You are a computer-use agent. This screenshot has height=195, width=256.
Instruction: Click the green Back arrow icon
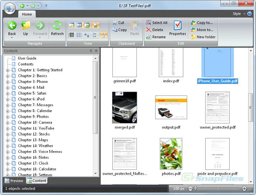coord(12,26)
